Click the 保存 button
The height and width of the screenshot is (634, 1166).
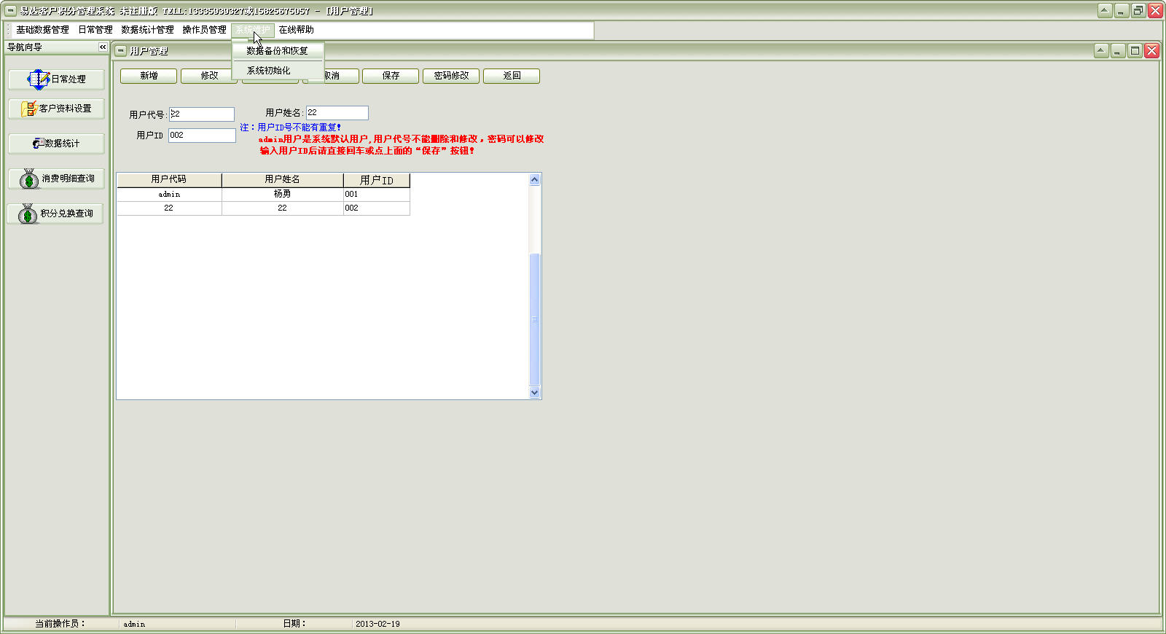tap(391, 76)
